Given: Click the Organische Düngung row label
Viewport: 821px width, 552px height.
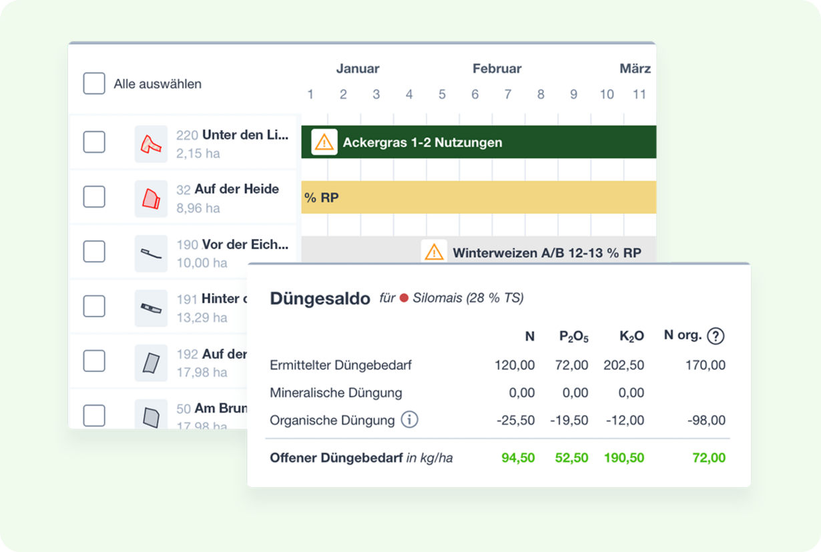Looking at the screenshot, I should click(332, 420).
